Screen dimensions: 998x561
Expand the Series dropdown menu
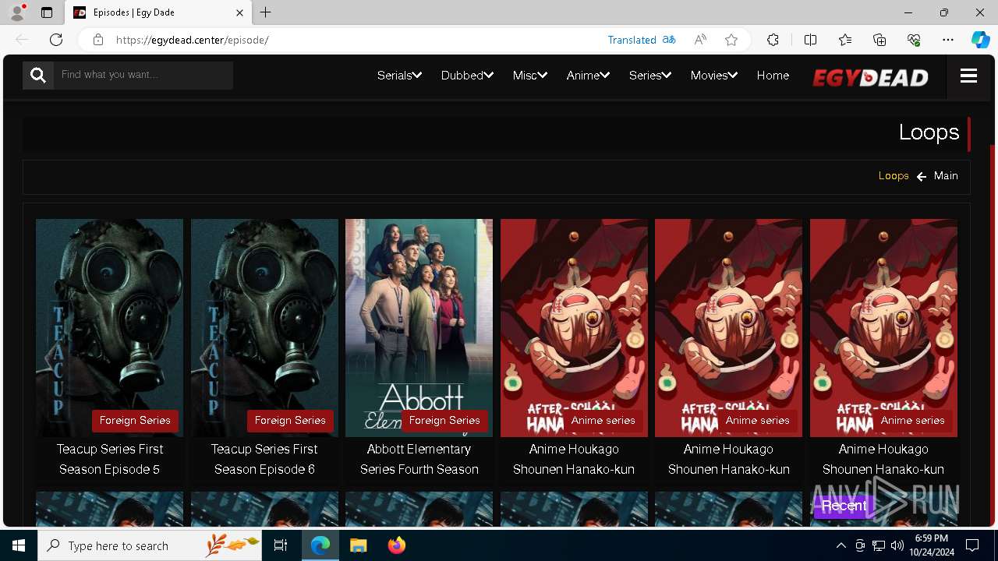pos(650,76)
